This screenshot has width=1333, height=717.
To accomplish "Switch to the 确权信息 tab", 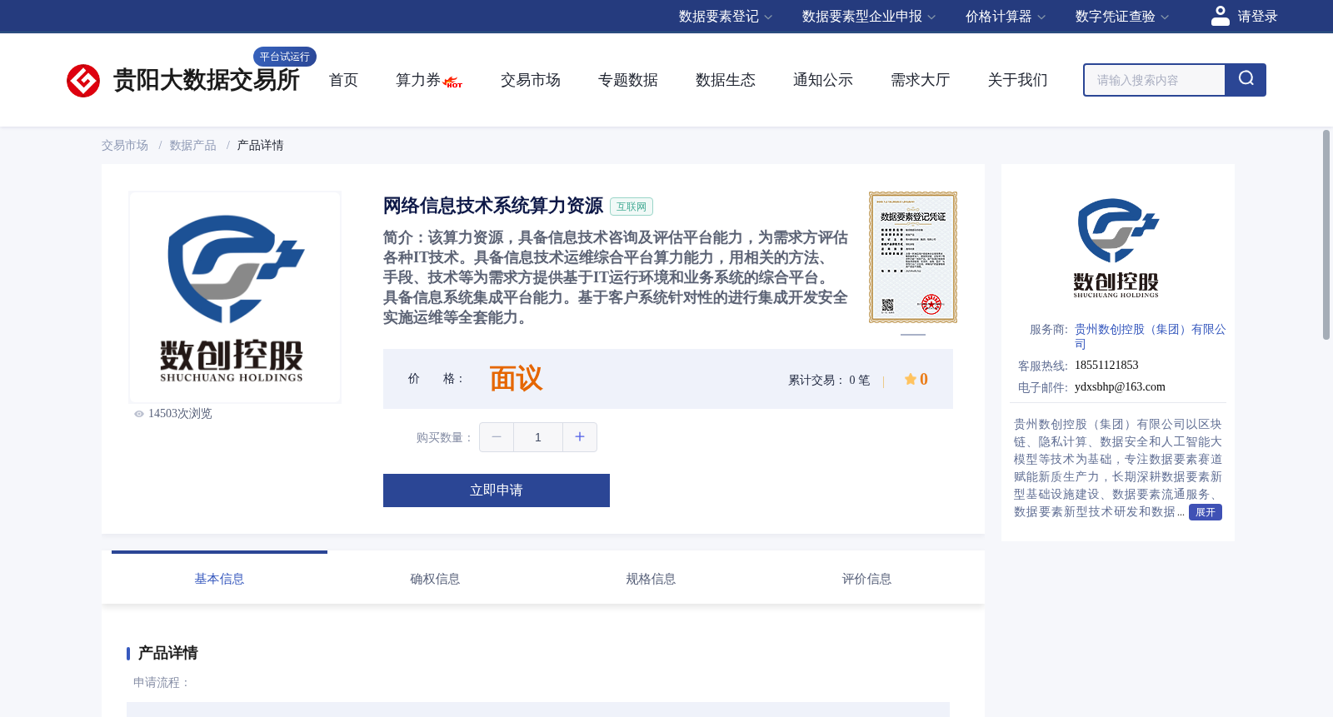I will click(x=435, y=579).
